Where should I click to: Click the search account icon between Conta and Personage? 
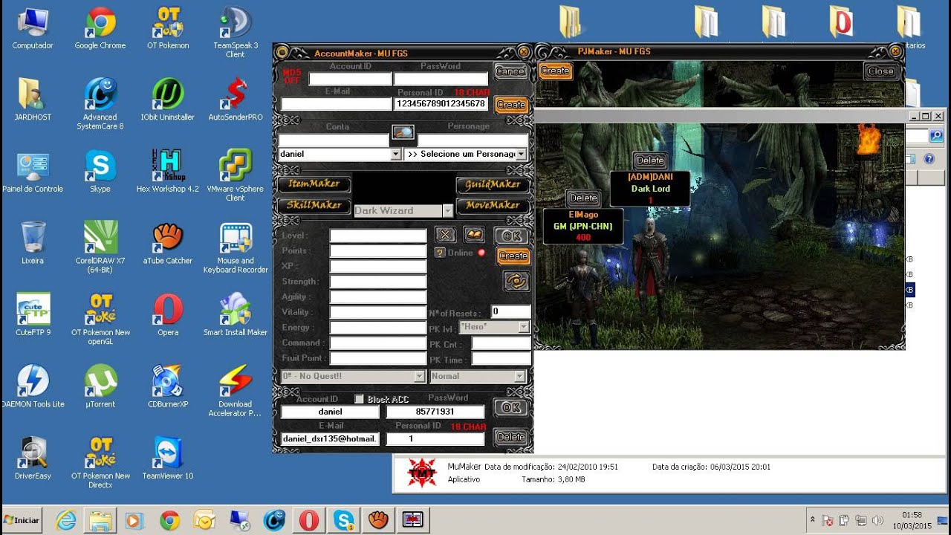click(x=403, y=132)
